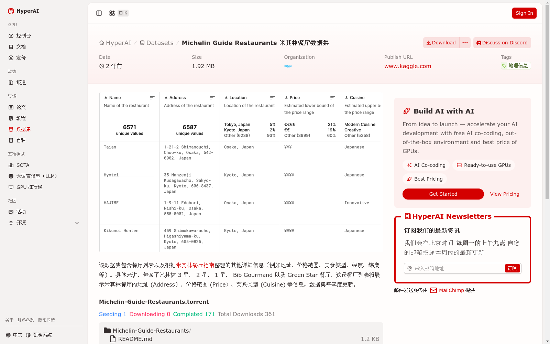The width and height of the screenshot is (550, 344).
Task: Expand the 开源 open source chevron
Action: [77, 223]
